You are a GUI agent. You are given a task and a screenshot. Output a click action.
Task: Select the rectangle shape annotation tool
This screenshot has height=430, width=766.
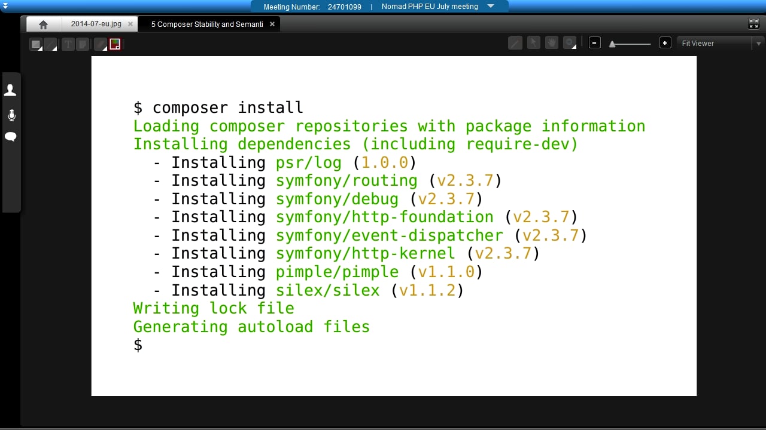point(36,44)
